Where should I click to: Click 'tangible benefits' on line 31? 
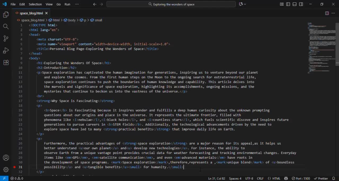pyautogui.click(x=104, y=167)
